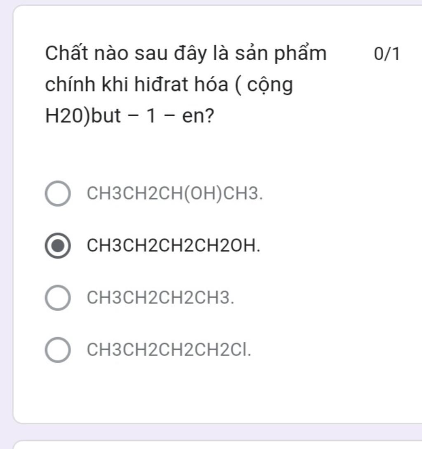Screen dimensions: 422x449
Task: Choose the CH3CH2CH2CH3 radio button circle
Action: (57, 297)
